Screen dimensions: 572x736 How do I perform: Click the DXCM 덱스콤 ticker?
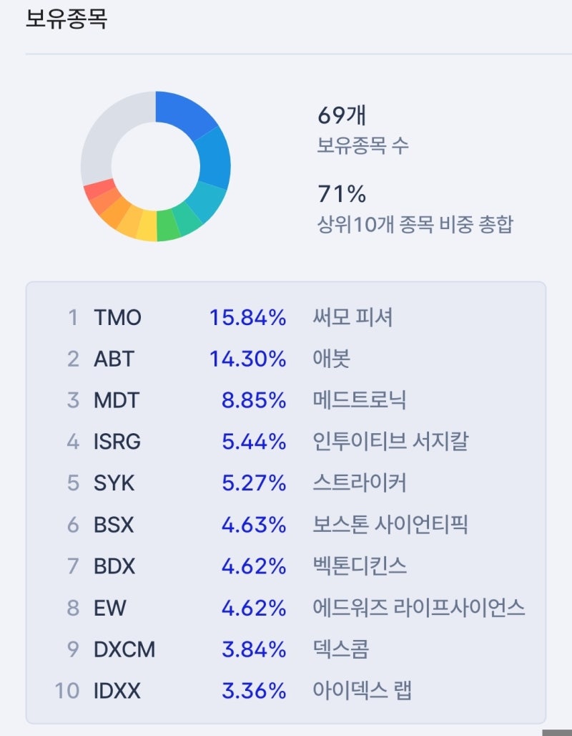click(x=122, y=649)
